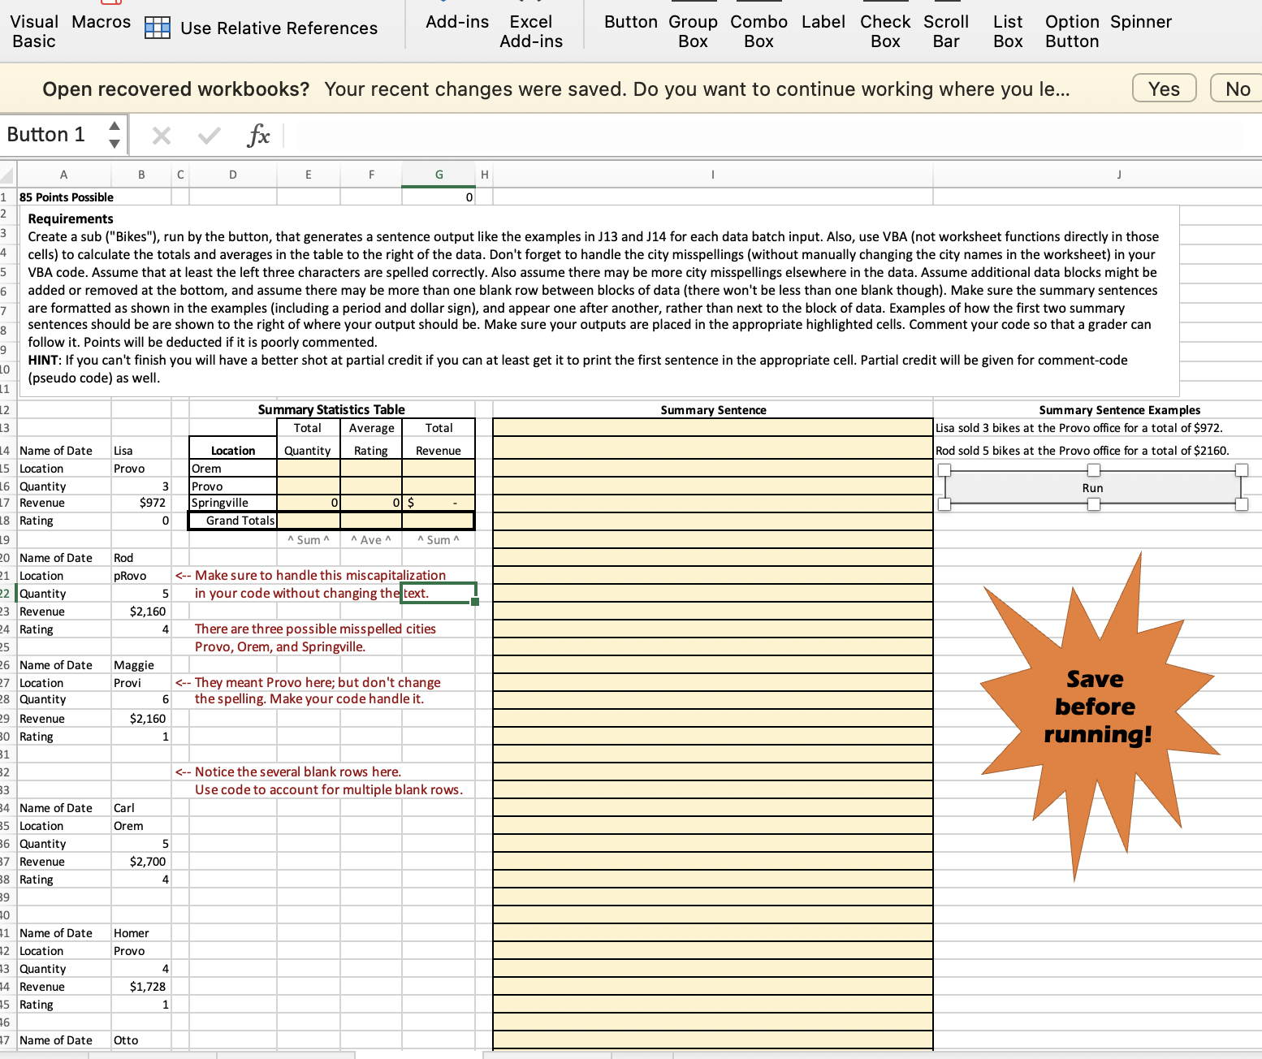The image size is (1262, 1059).
Task: Insert a Combo Box control
Action: pyautogui.click(x=758, y=30)
